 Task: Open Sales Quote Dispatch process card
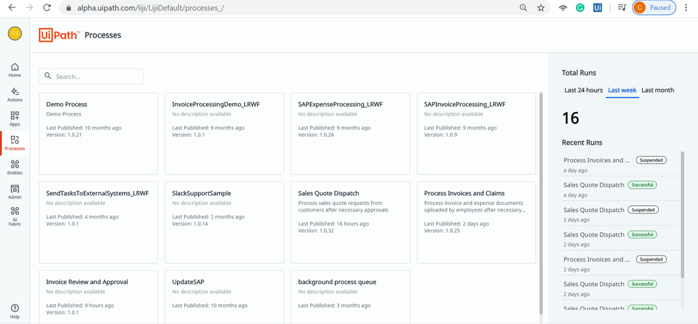[350, 222]
